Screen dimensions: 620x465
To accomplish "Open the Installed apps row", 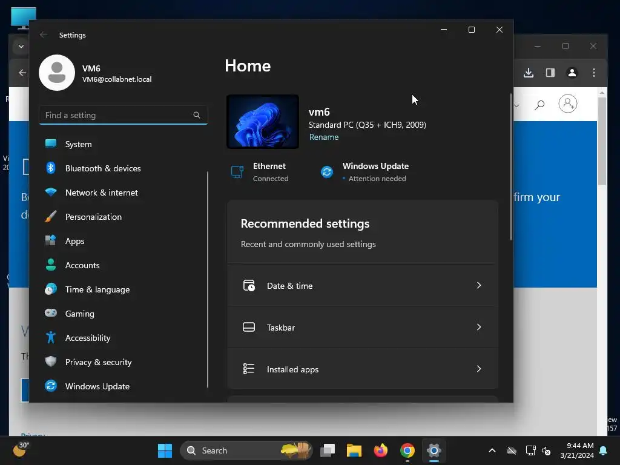I will coord(363,369).
